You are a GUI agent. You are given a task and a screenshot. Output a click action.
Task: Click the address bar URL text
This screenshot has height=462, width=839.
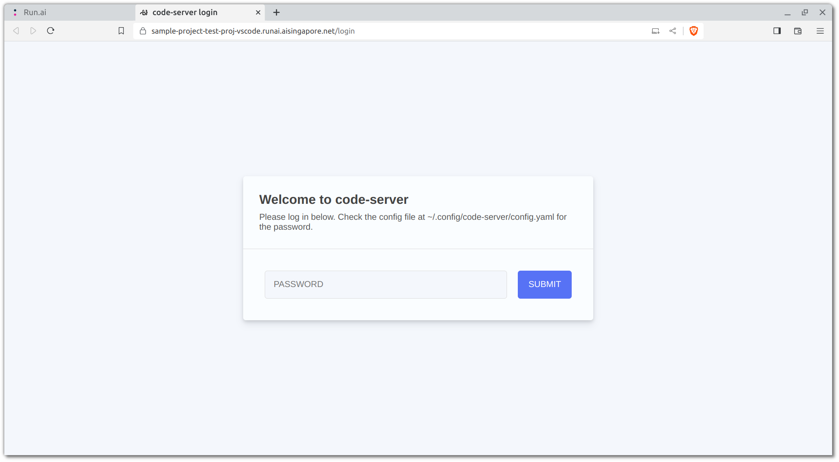coord(253,31)
